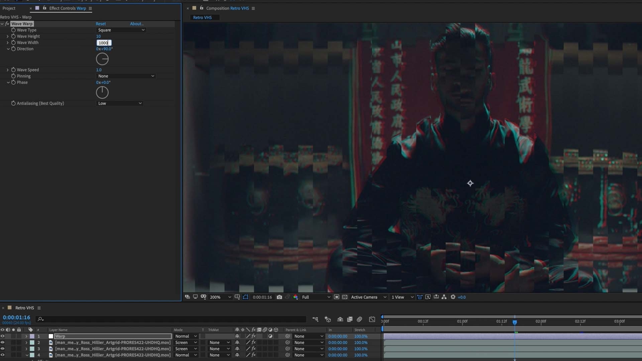This screenshot has width=642, height=361.
Task: Open the channel and color management icon
Action: (x=296, y=297)
